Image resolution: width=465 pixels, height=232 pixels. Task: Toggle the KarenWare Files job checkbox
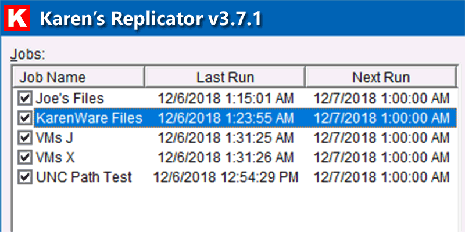point(25,118)
